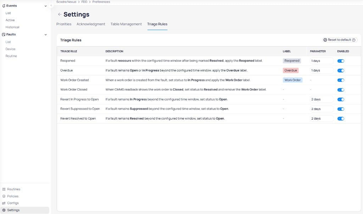363x214 pixels.
Task: Click the TRIAGE RULE column header
Action: click(68, 51)
